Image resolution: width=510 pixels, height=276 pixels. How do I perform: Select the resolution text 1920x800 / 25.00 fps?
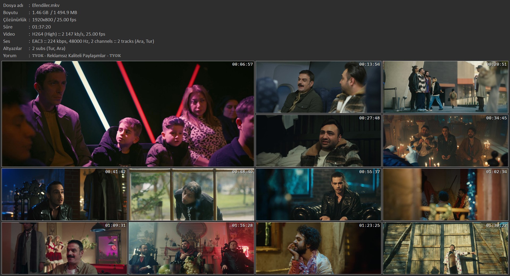[x=54, y=20]
